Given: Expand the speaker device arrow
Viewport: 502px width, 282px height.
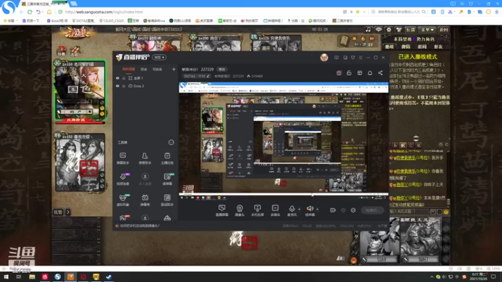Looking at the screenshot, I should pos(318,209).
